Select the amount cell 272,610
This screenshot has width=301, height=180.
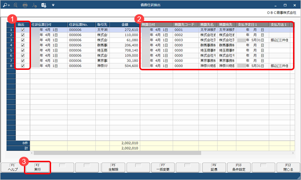[125, 30]
